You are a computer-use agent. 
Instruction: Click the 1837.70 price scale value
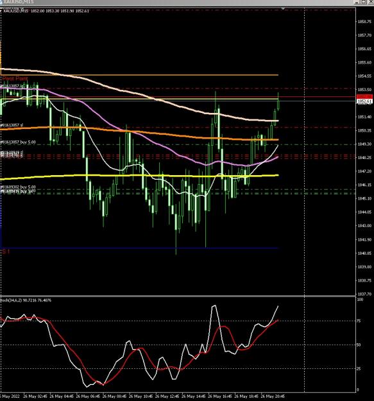[x=364, y=294]
